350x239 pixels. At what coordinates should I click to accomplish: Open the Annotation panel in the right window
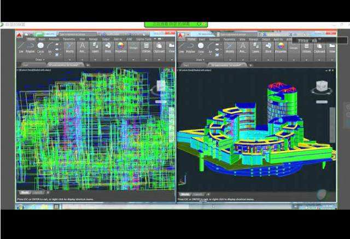click(243, 48)
